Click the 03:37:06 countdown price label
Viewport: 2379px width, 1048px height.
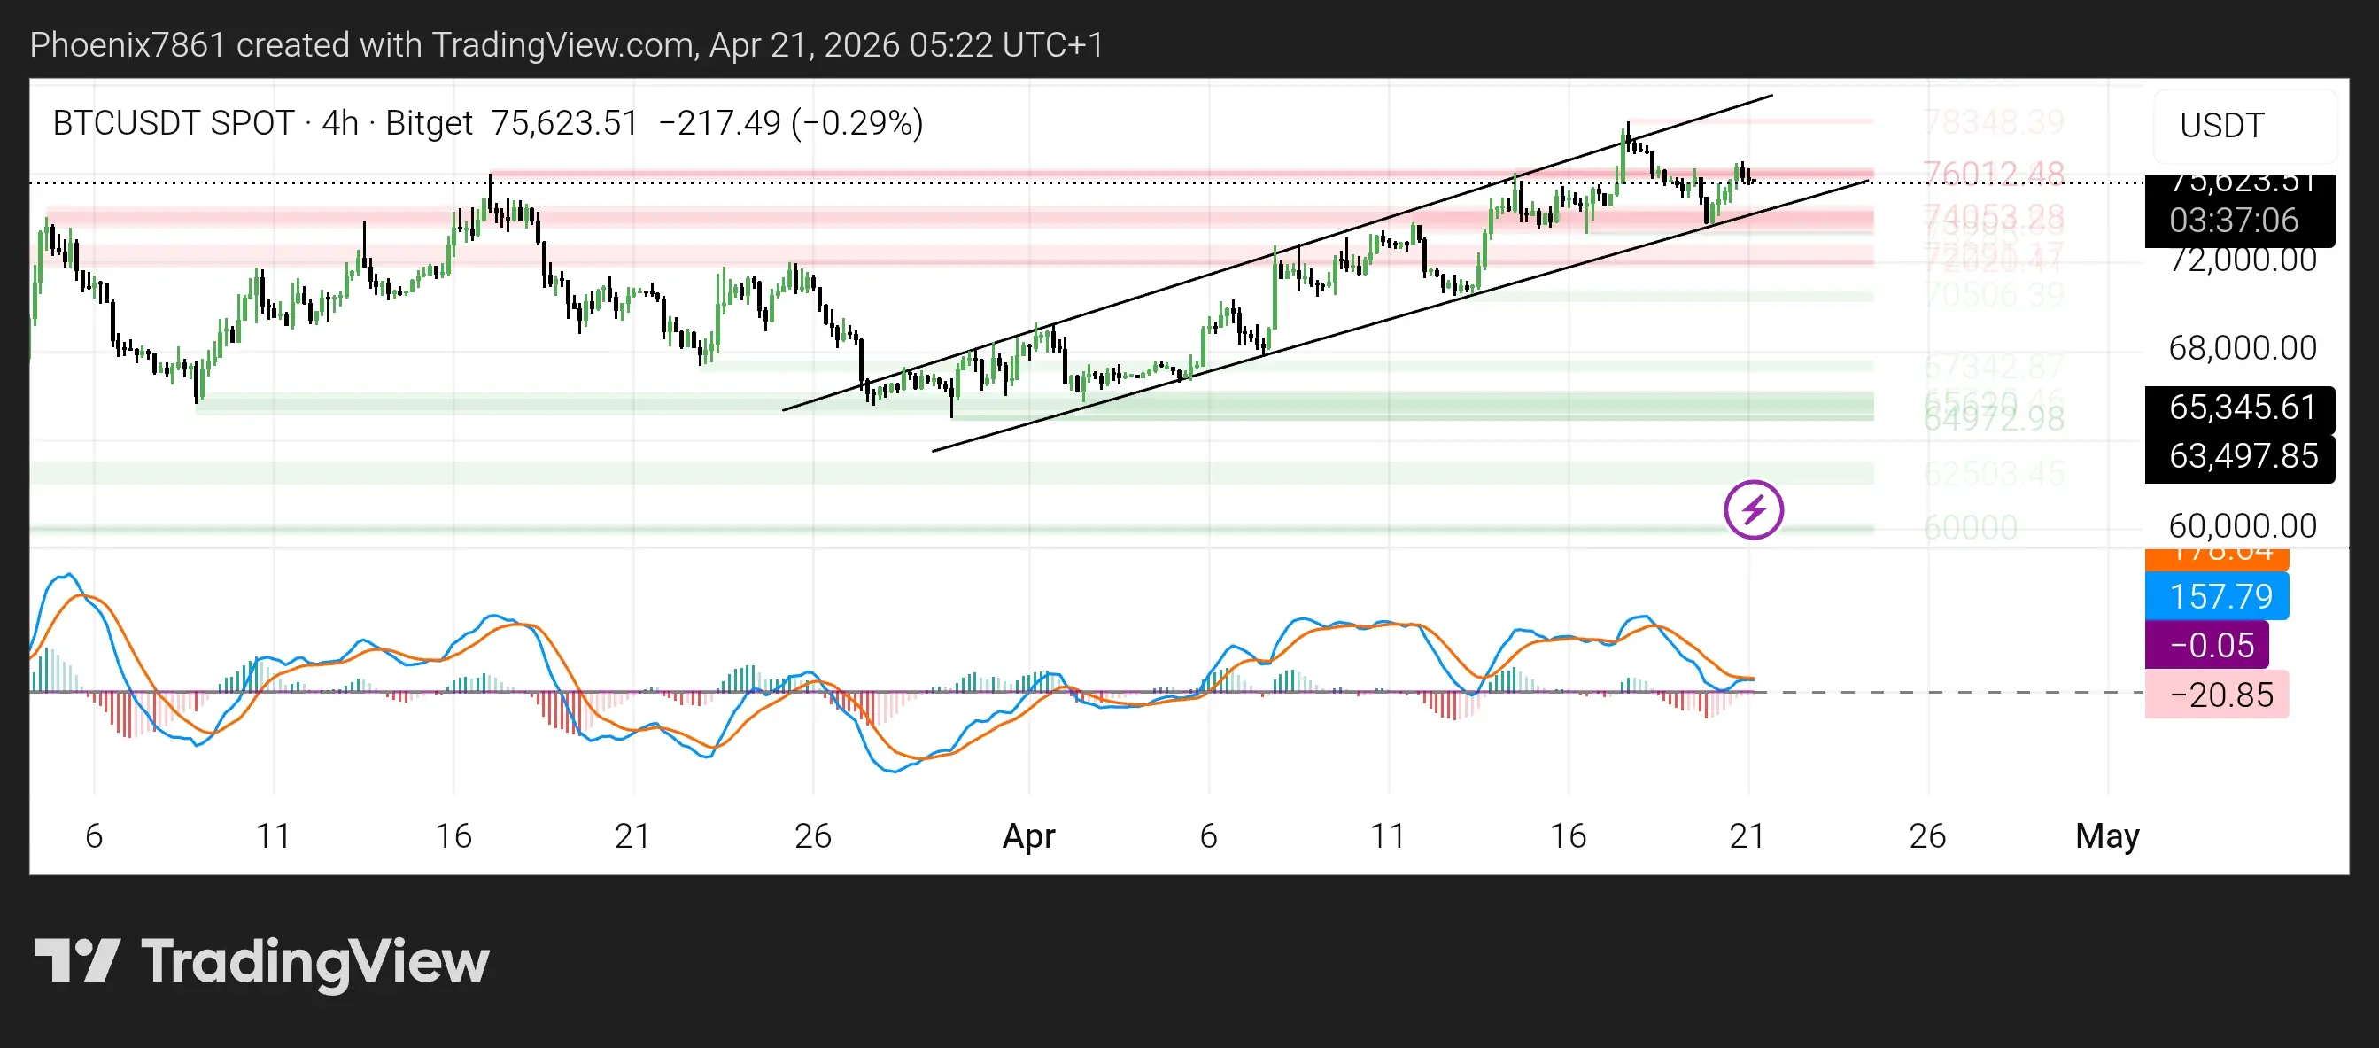[2232, 220]
